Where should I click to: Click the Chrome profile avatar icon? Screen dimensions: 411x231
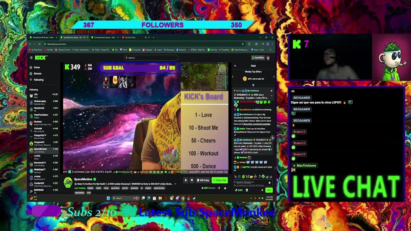[268, 44]
